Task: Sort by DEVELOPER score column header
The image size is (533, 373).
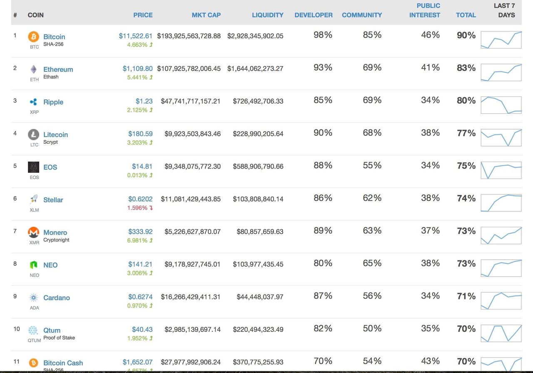Action: click(314, 15)
